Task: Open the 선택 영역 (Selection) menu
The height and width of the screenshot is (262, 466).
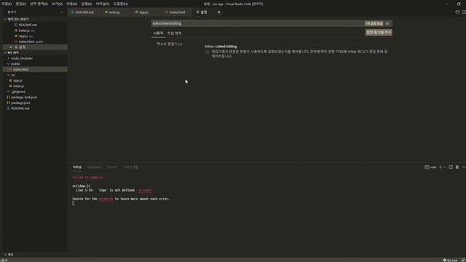Action: 39,4
